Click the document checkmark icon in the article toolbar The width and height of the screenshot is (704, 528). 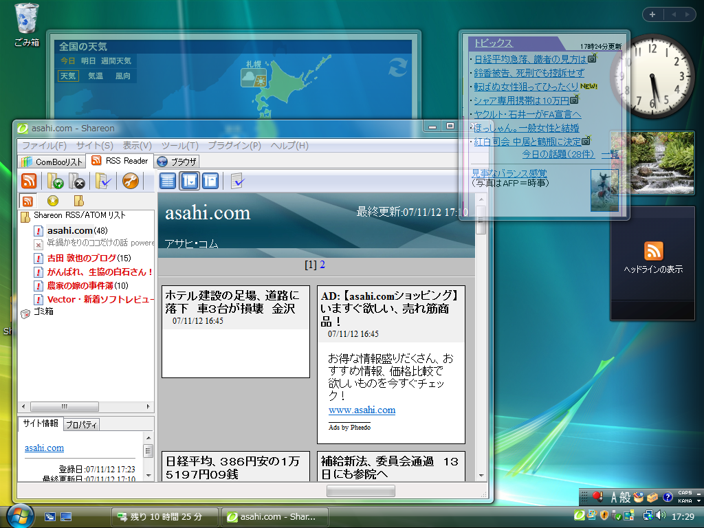(237, 181)
